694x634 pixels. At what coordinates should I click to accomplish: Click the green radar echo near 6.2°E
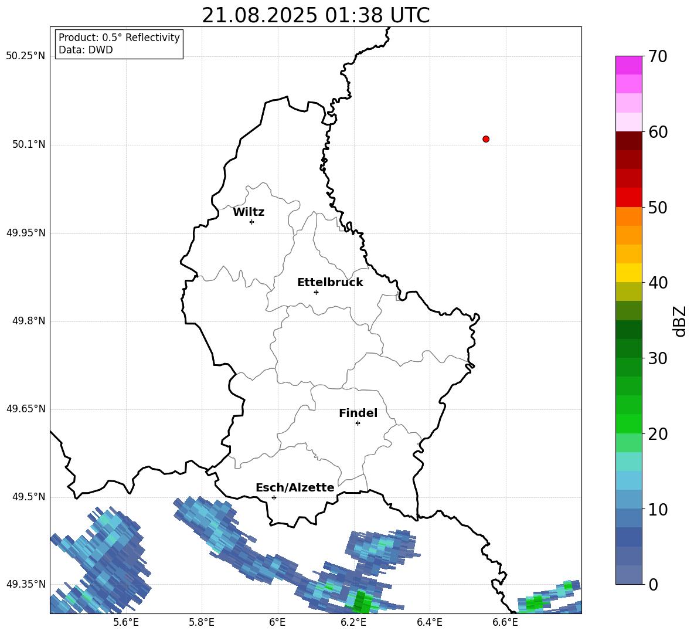coord(363,601)
